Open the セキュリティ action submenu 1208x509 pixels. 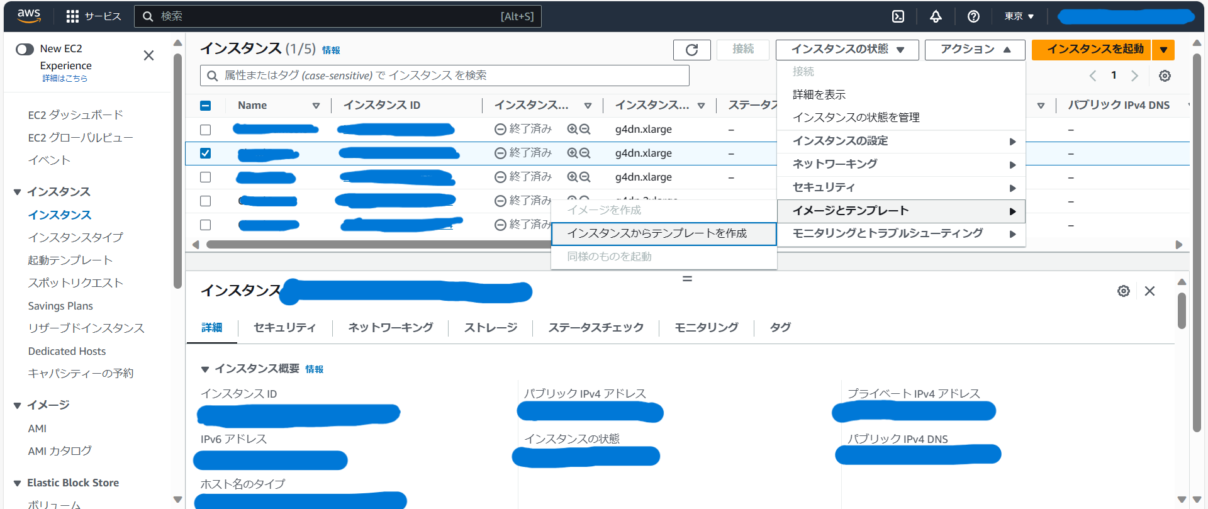(901, 187)
